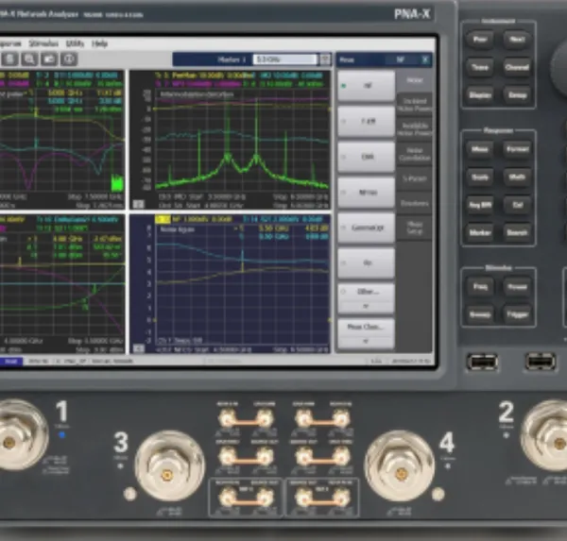This screenshot has width=567, height=541.
Task: Push the Marker hardkey
Action: [x=479, y=232]
